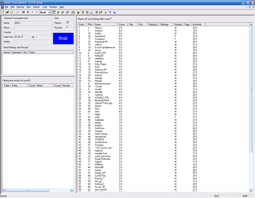Click the blue eye icon ending the toolbar
Image resolution: width=255 pixels, height=198 pixels.
(115, 12)
